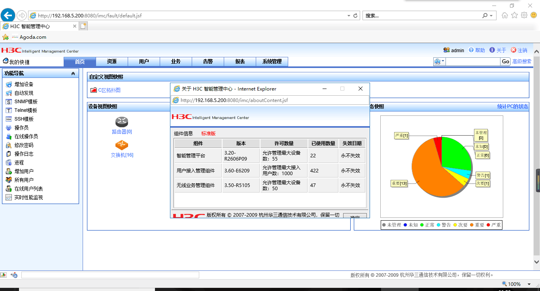Open the browser home page icon
This screenshot has height=291, width=540.
[x=505, y=15]
